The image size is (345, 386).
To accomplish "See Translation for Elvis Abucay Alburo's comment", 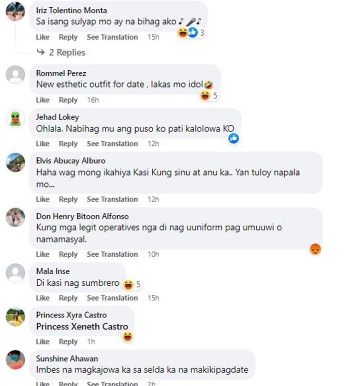I will pyautogui.click(x=112, y=199).
